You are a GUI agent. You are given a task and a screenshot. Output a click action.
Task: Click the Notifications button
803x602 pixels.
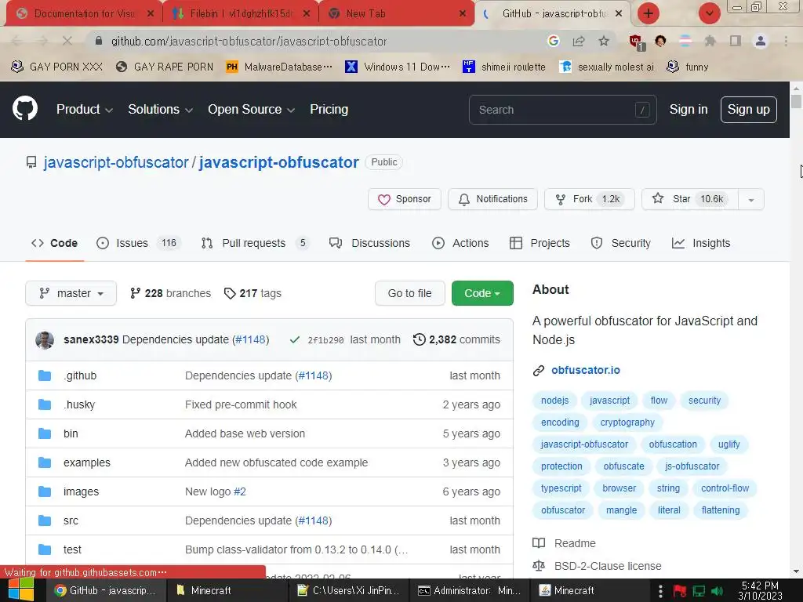492,199
